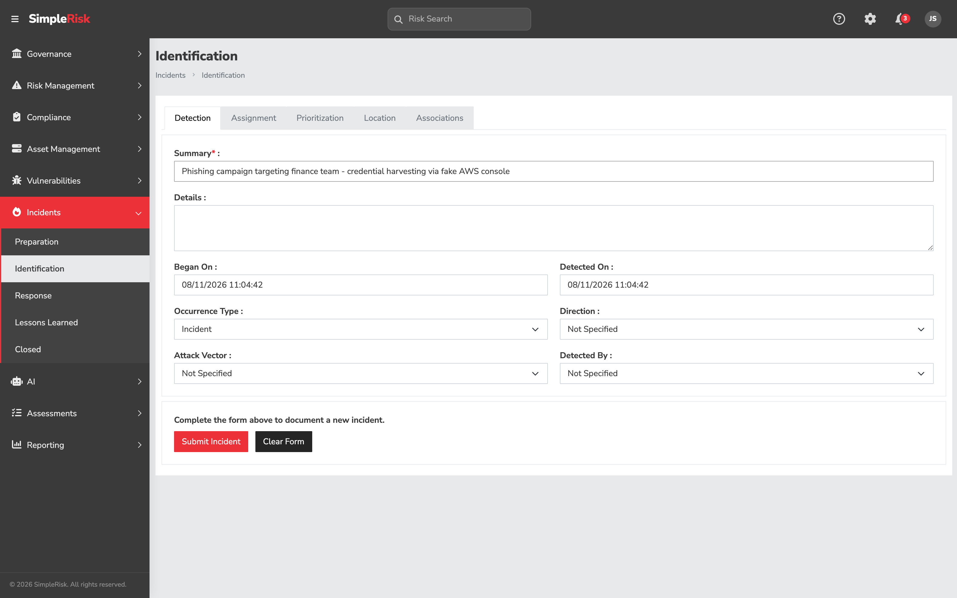
Task: Toggle the hamburger sidebar menu
Action: [x=15, y=19]
